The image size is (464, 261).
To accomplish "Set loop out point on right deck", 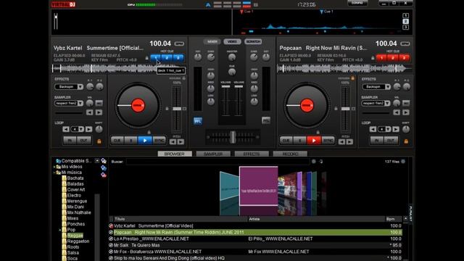I will pyautogui.click(x=391, y=140).
